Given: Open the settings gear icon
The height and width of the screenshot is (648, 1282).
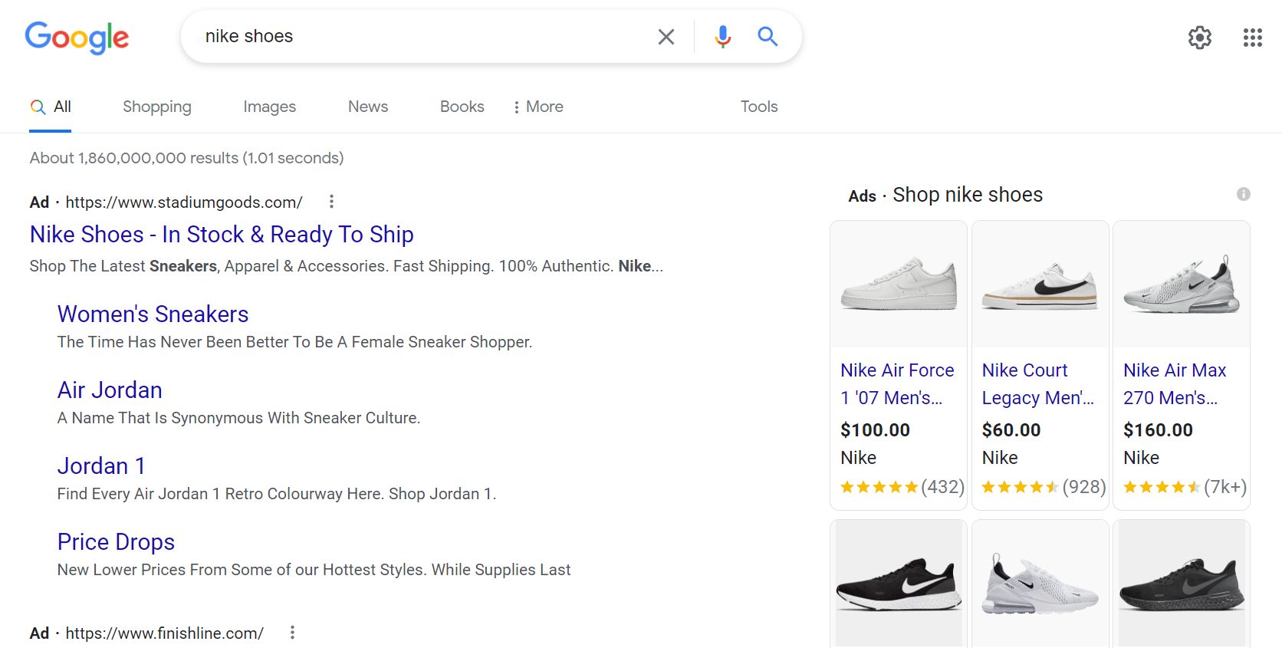Looking at the screenshot, I should [x=1200, y=37].
